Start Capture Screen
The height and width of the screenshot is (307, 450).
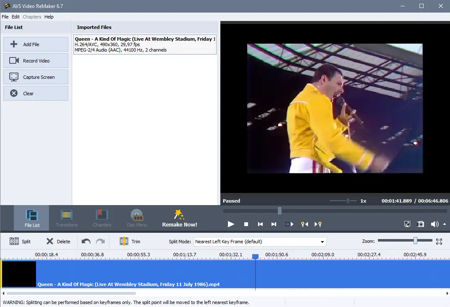click(36, 77)
